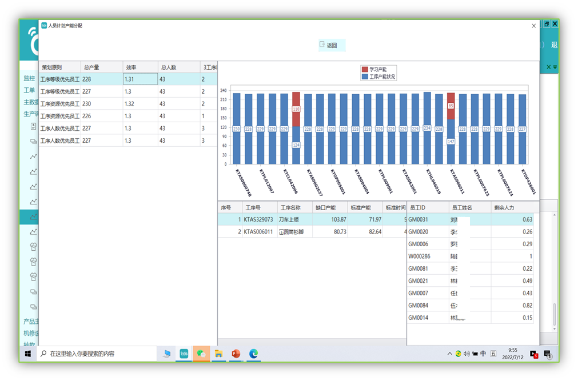578x381 pixels.
Task: Click the 监控 sidebar menu item
Action: 29,78
